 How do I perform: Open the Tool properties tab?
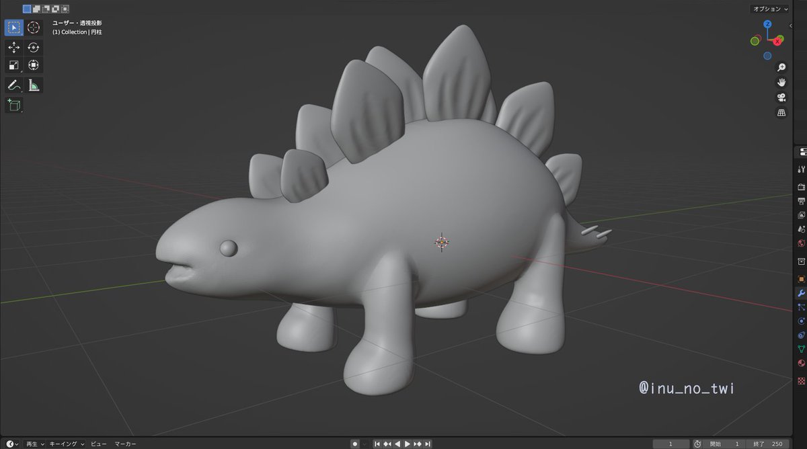(801, 169)
